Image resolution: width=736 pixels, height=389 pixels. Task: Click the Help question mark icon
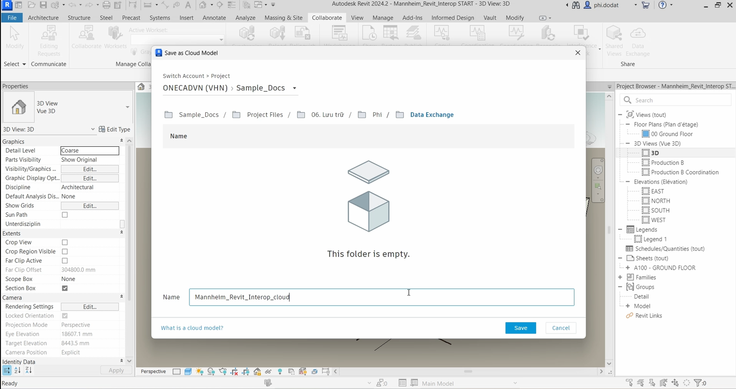tap(663, 5)
